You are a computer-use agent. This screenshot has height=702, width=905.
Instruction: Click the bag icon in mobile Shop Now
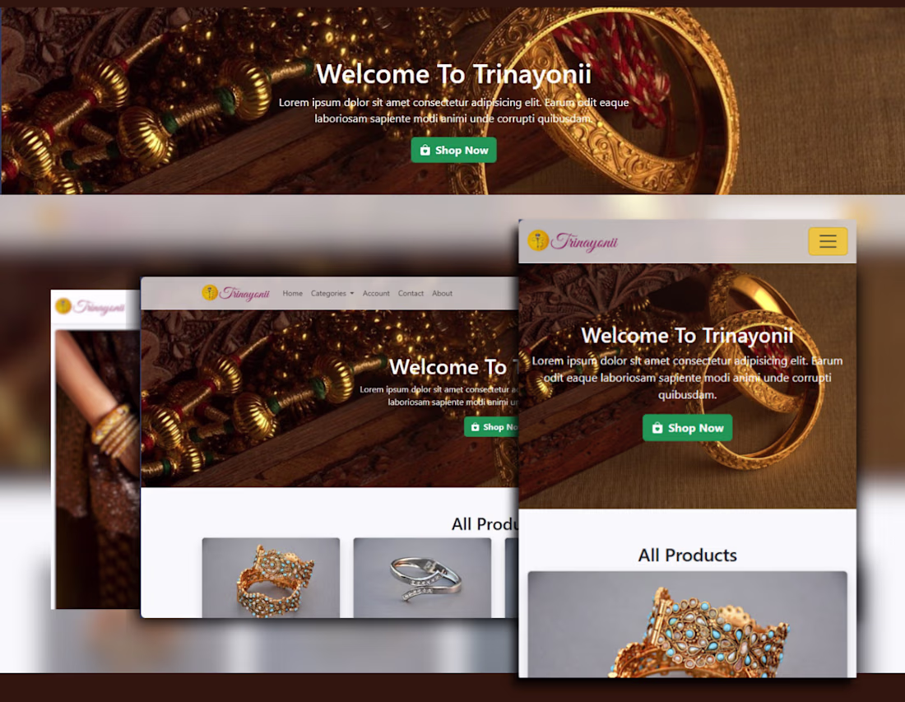[x=657, y=428]
